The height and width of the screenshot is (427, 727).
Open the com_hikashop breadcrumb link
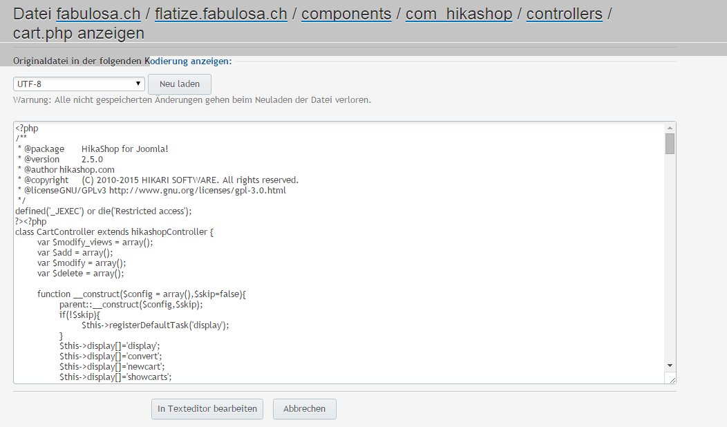tap(459, 13)
